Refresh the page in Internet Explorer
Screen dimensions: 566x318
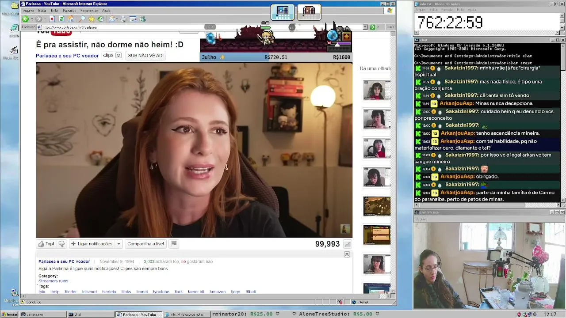click(61, 19)
